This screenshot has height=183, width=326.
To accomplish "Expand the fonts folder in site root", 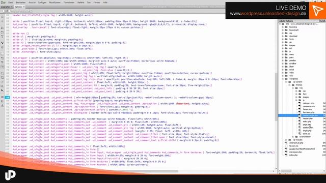I will pyautogui.click(x=283, y=39).
